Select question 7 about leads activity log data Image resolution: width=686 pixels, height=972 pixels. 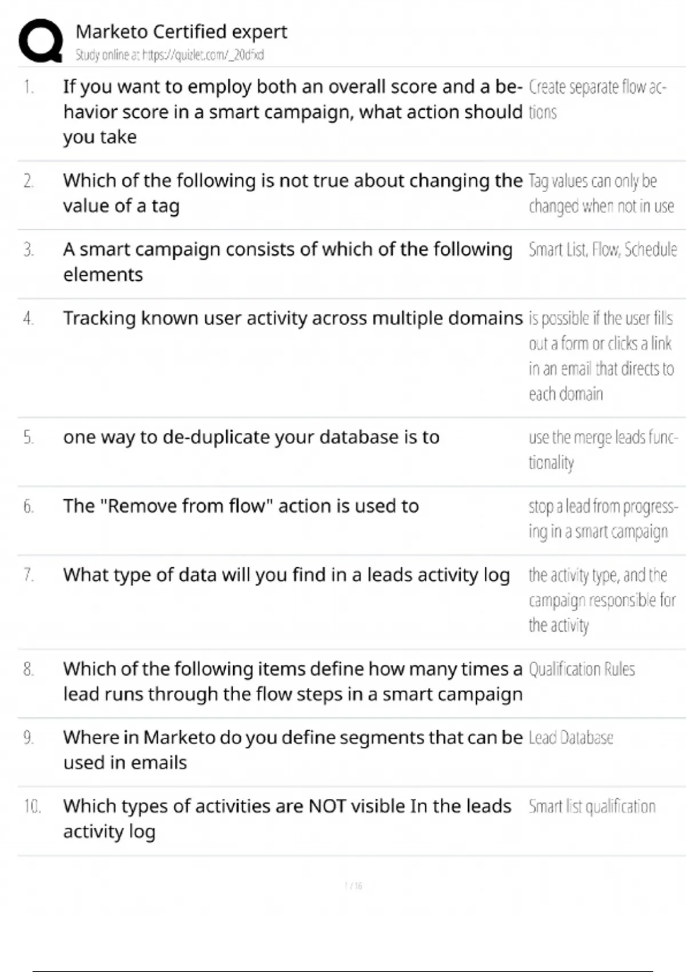[x=286, y=575]
